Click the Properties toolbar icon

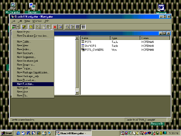60,27
